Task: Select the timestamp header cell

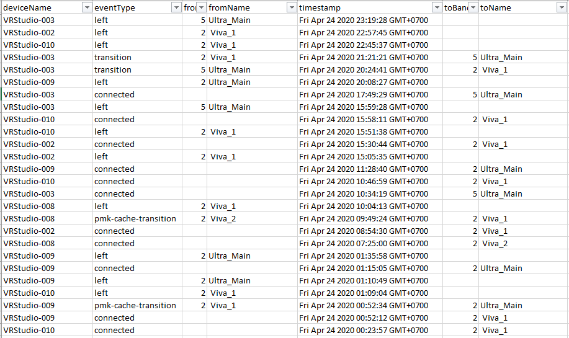Action: [370, 7]
